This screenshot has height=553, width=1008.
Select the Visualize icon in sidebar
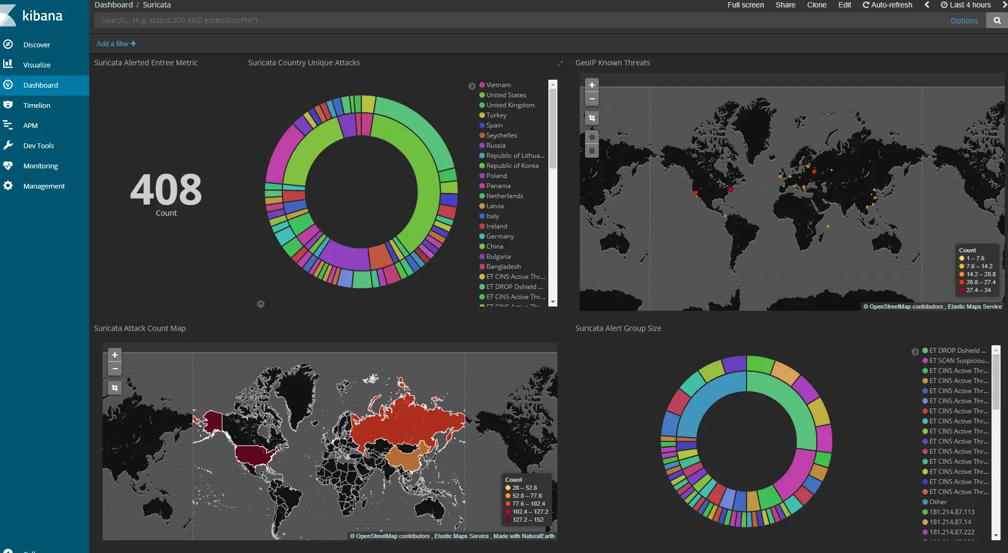tap(36, 65)
